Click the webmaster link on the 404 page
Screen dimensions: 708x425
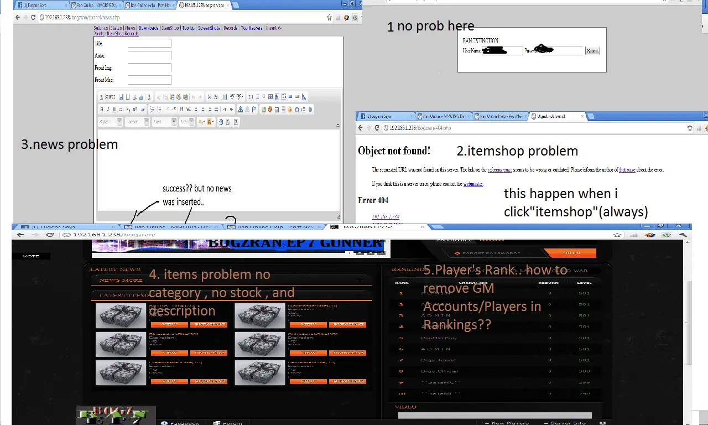pos(473,184)
